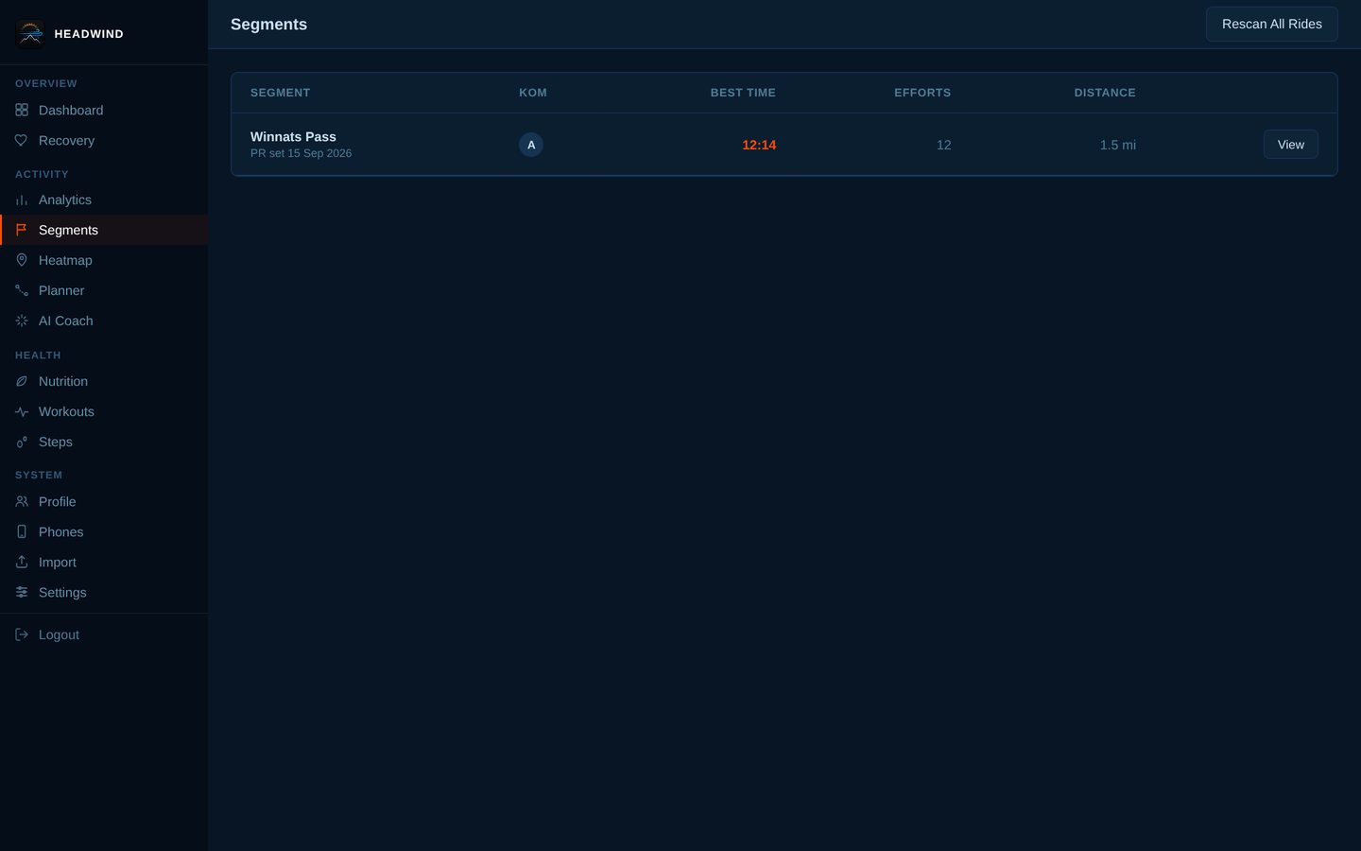
Task: Click the KOM avatar badge "A"
Action: pyautogui.click(x=531, y=145)
